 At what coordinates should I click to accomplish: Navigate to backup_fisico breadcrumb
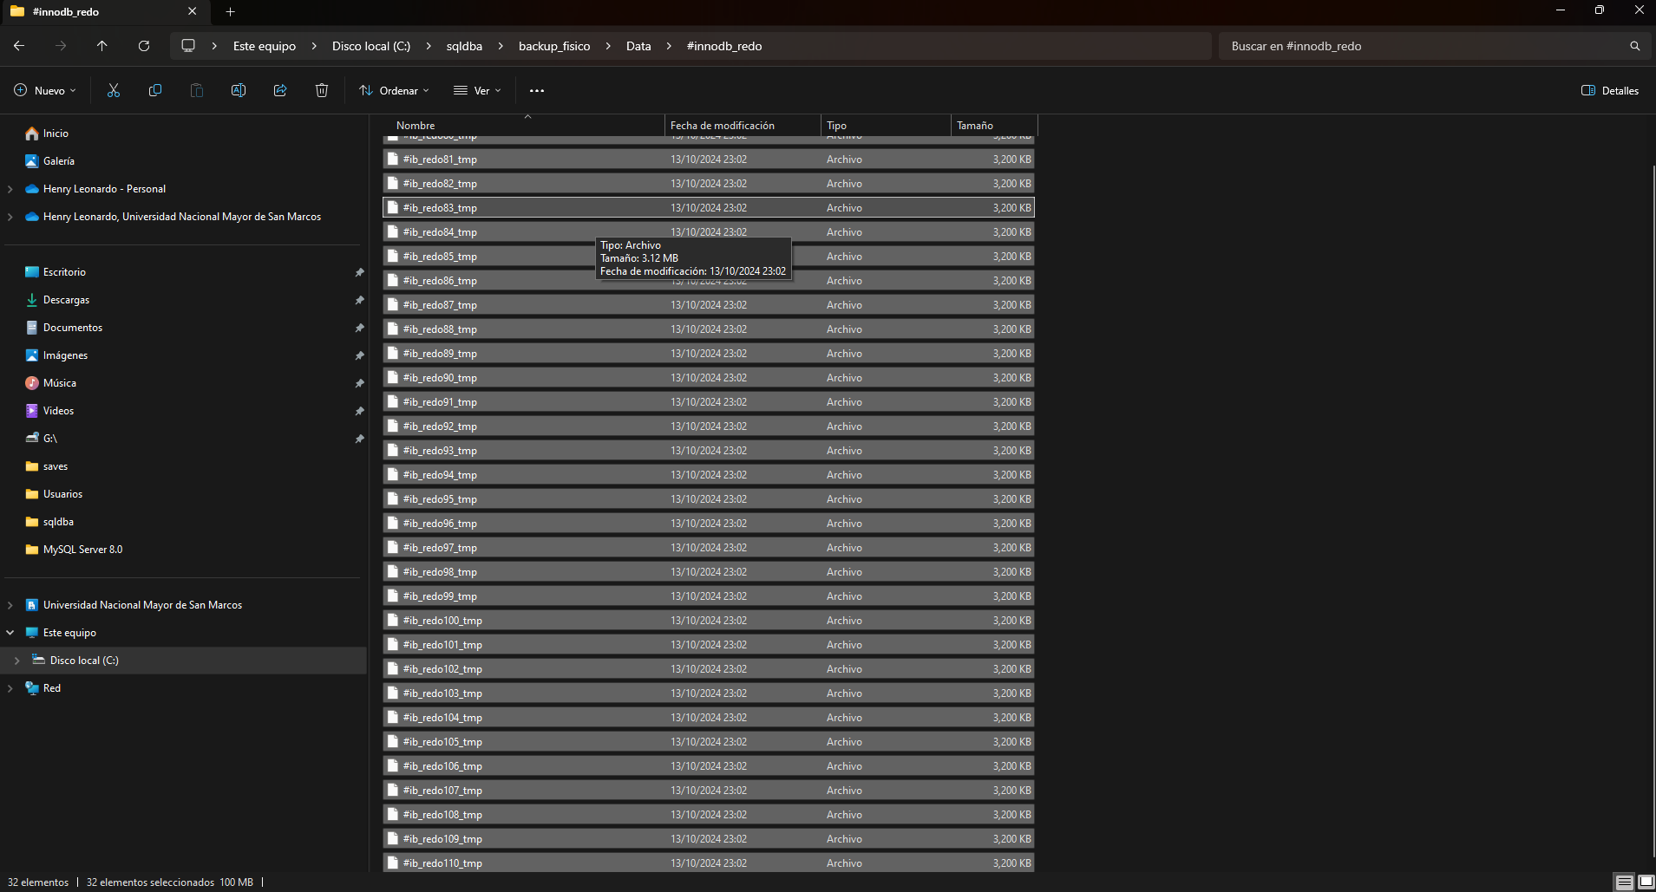554,46
